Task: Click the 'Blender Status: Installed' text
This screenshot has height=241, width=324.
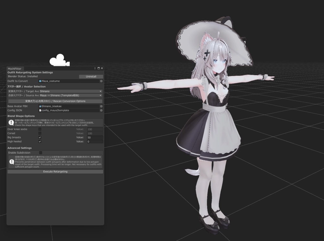Action: pos(23,76)
